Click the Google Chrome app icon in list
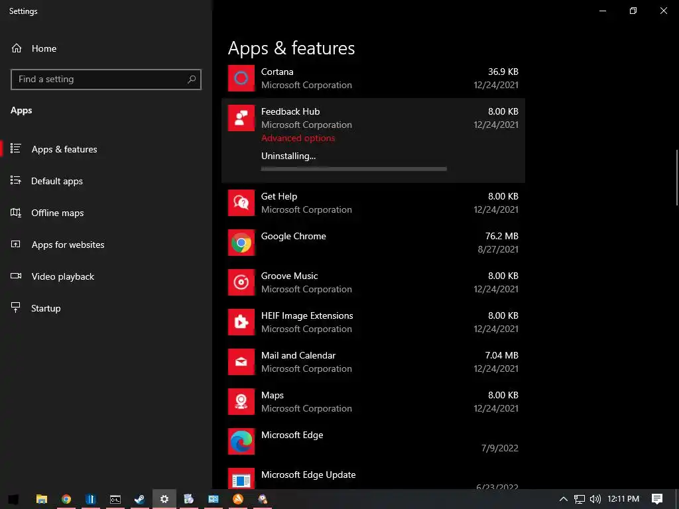Screen dimensions: 679x509 [x=241, y=243]
